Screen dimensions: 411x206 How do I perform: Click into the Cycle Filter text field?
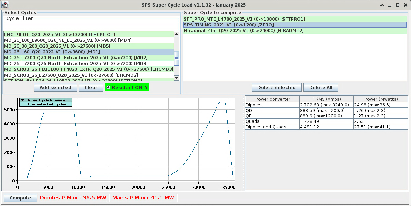(91, 25)
